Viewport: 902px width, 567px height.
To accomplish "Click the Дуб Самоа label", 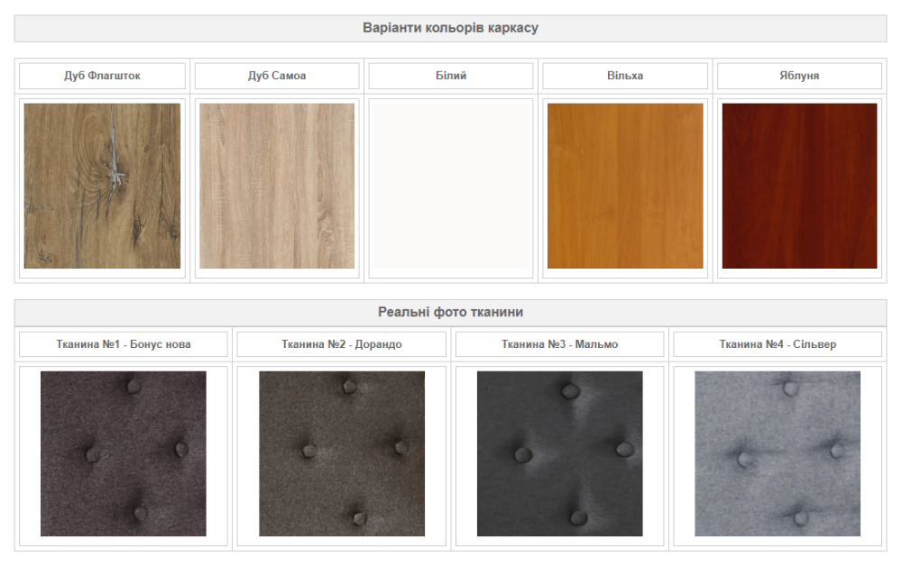I will (x=277, y=76).
